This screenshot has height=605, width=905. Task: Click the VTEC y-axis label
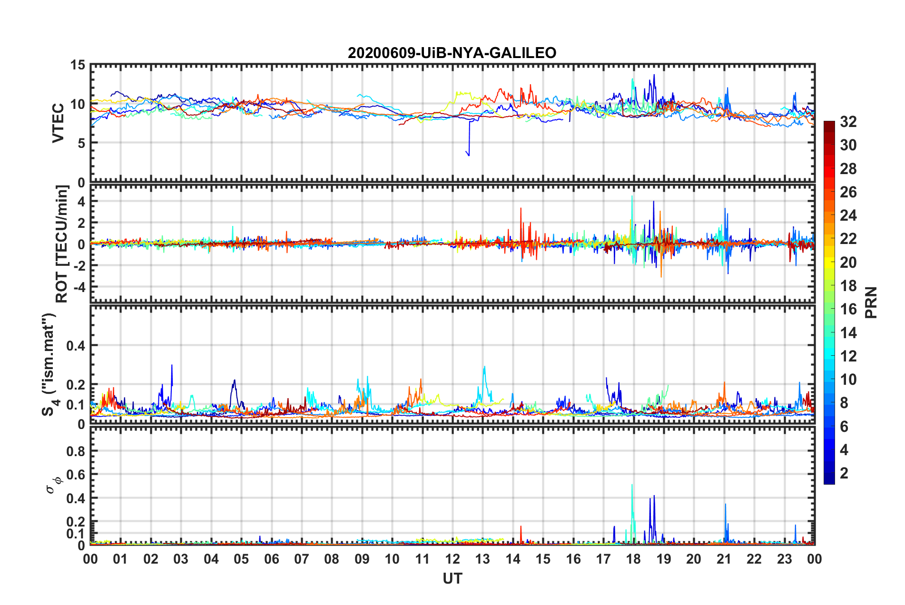58,123
